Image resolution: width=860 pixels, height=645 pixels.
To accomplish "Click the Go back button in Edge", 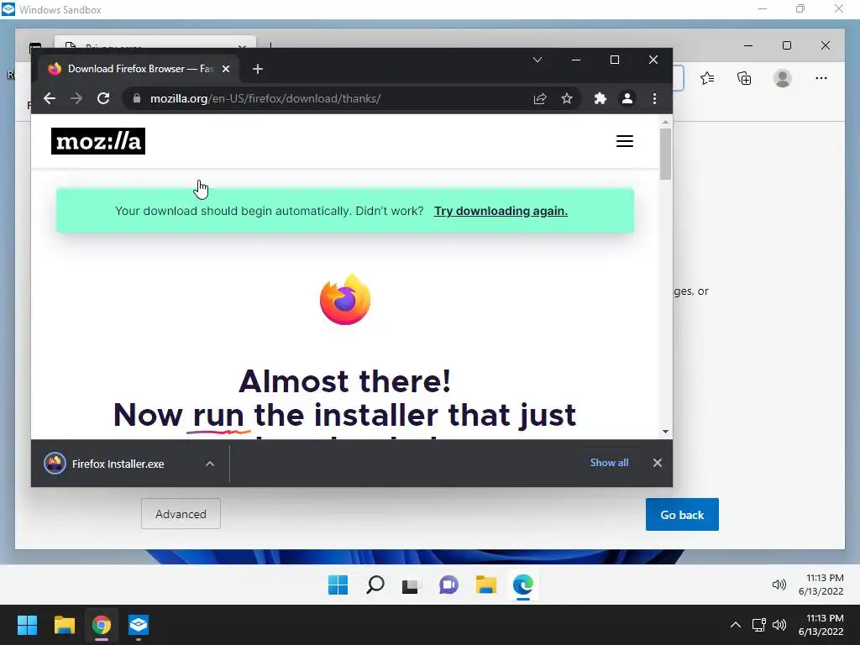I will point(682,515).
